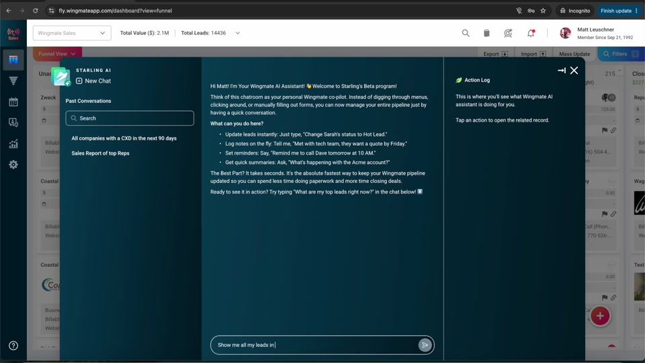Reload the browser page
The width and height of the screenshot is (645, 363).
[36, 11]
